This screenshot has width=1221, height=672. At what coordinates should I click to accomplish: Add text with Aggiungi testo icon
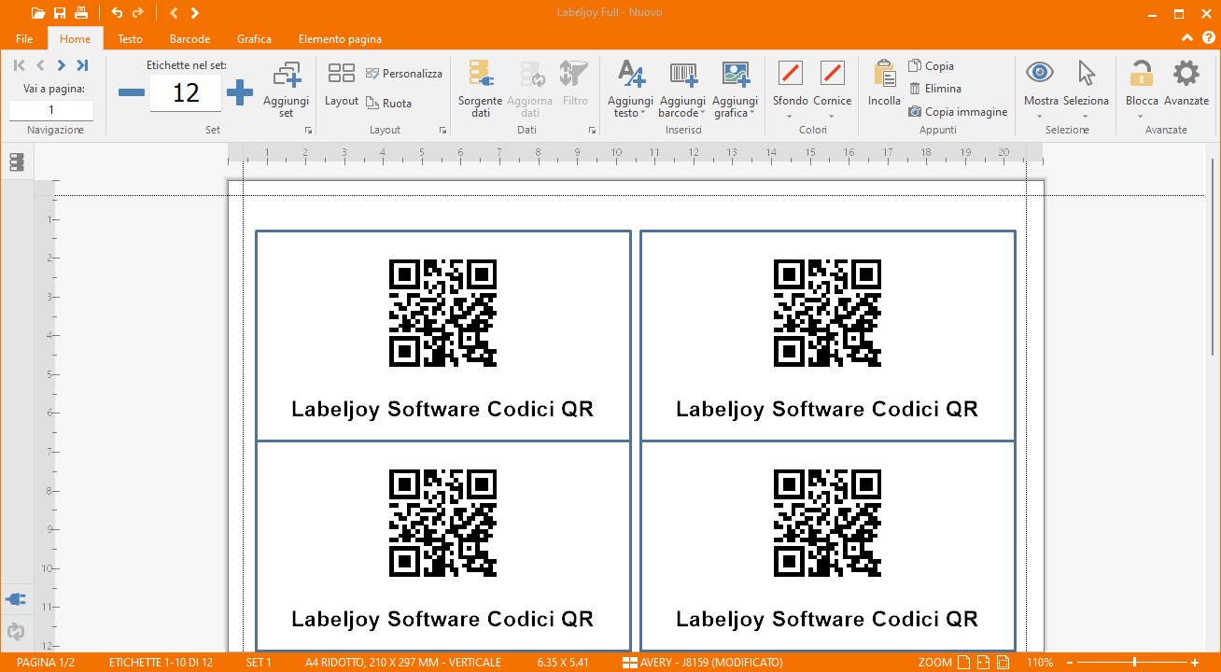tap(631, 75)
